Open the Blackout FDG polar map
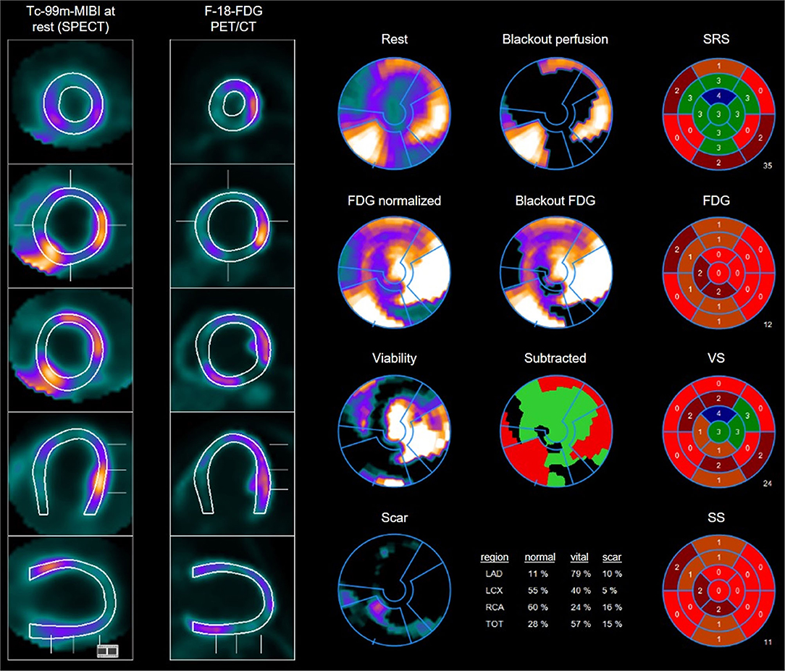 (555, 273)
